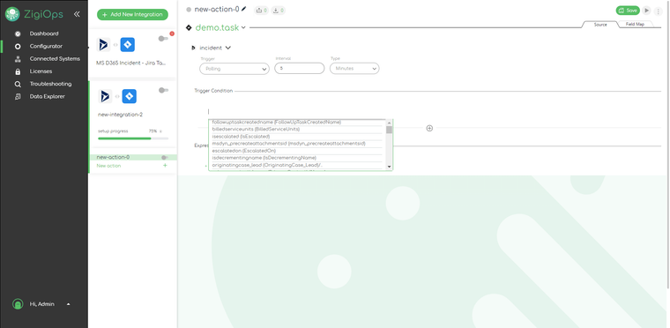The width and height of the screenshot is (670, 328).
Task: Click the Trigger Condition text input
Action: [x=301, y=112]
